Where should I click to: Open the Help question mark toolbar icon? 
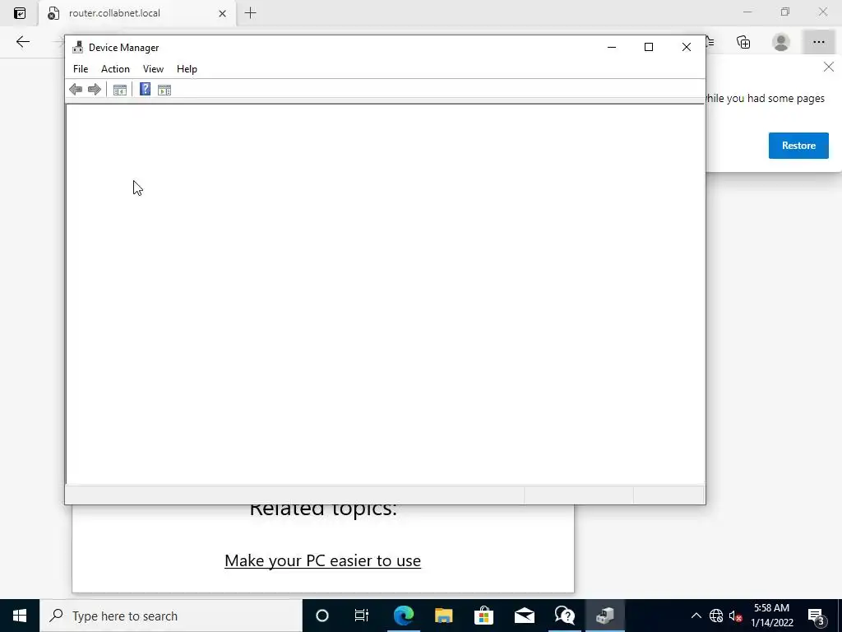145,89
